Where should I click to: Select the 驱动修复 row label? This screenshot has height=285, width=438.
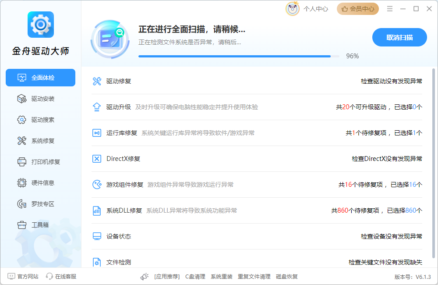[x=118, y=81]
